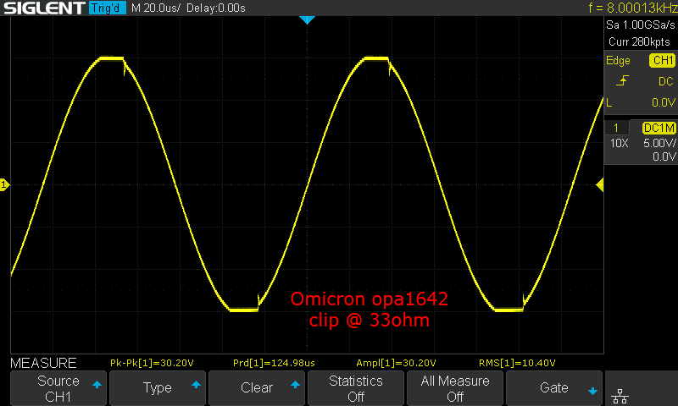Click the Ampl[1]=30.20V measurement
Viewport: 678px width, 406px height.
396,363
